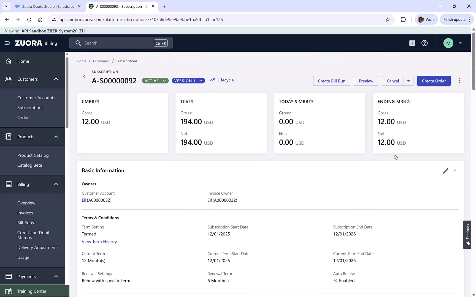Open the VERSION 1 dropdown
The width and height of the screenshot is (476, 297).
click(x=201, y=81)
